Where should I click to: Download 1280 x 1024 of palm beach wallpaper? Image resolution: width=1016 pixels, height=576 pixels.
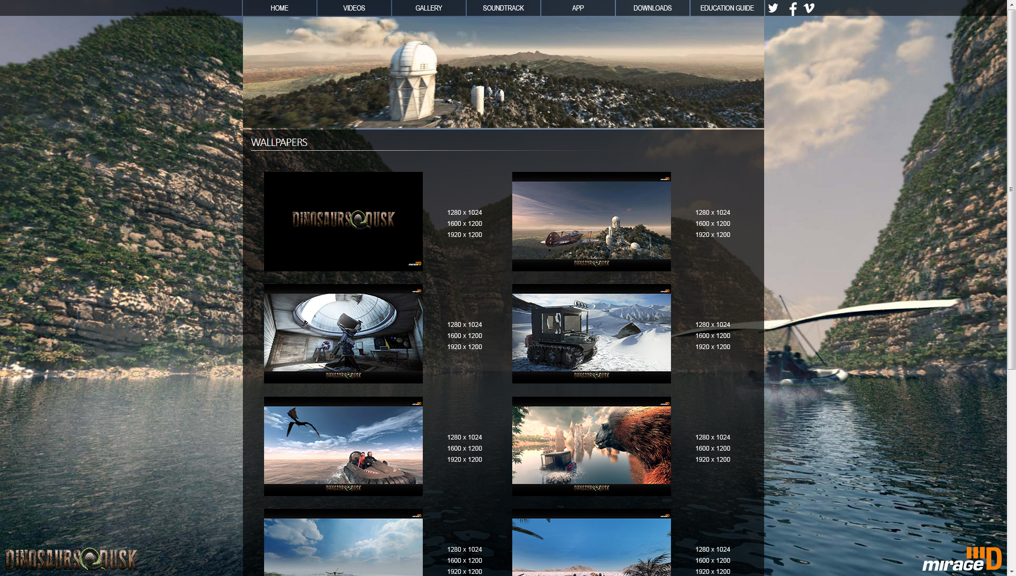(713, 550)
